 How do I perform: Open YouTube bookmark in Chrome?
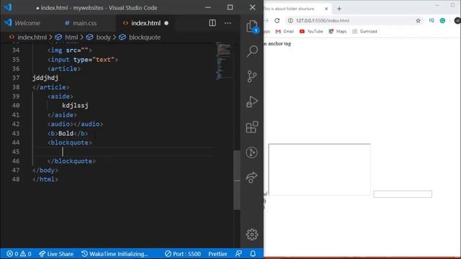point(311,32)
